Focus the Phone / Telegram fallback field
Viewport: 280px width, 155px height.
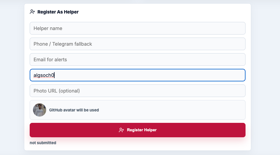point(138,44)
